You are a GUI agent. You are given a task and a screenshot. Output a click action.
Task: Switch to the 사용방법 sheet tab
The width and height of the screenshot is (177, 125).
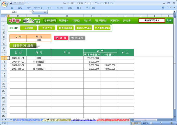tap(49, 120)
